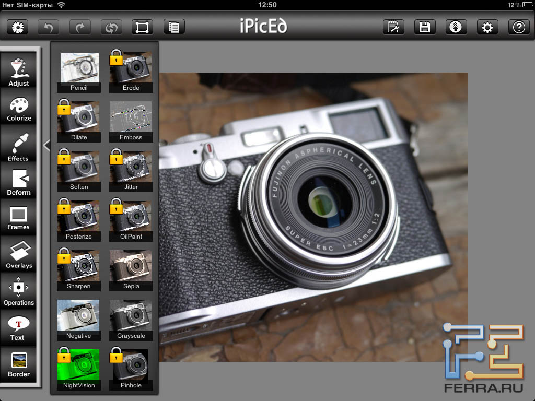Tap the 12:50 clock in status bar
Viewport: 535px width, 401px height.
pyautogui.click(x=267, y=5)
